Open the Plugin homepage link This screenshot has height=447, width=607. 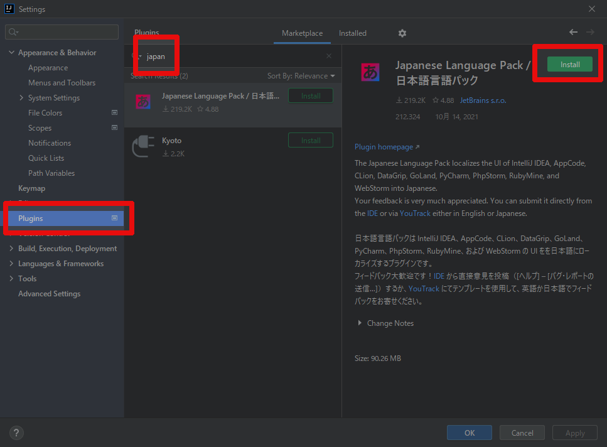pyautogui.click(x=387, y=147)
